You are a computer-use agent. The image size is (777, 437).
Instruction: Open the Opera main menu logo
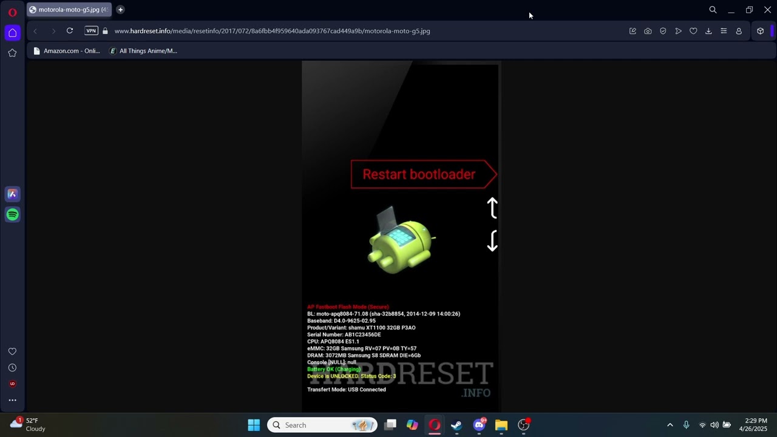click(12, 12)
